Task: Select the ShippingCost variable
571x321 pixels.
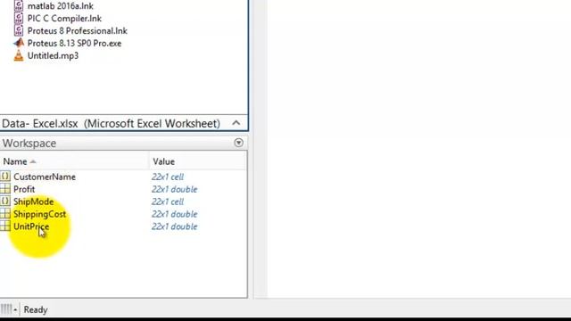Action: 39,214
